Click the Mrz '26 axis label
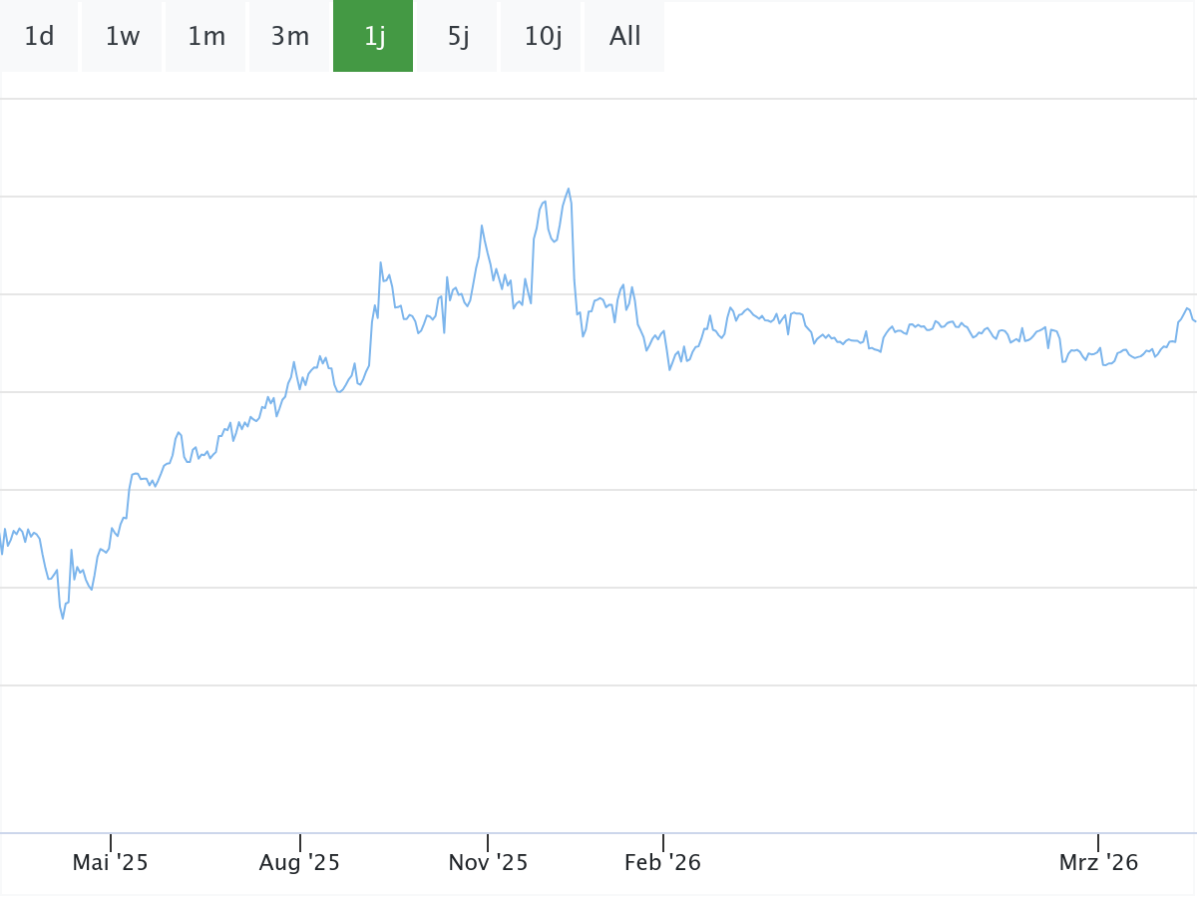This screenshot has height=898, width=1197. 1098,863
